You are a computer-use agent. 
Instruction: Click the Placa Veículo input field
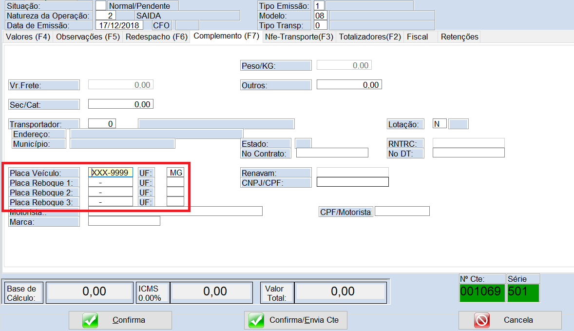110,173
